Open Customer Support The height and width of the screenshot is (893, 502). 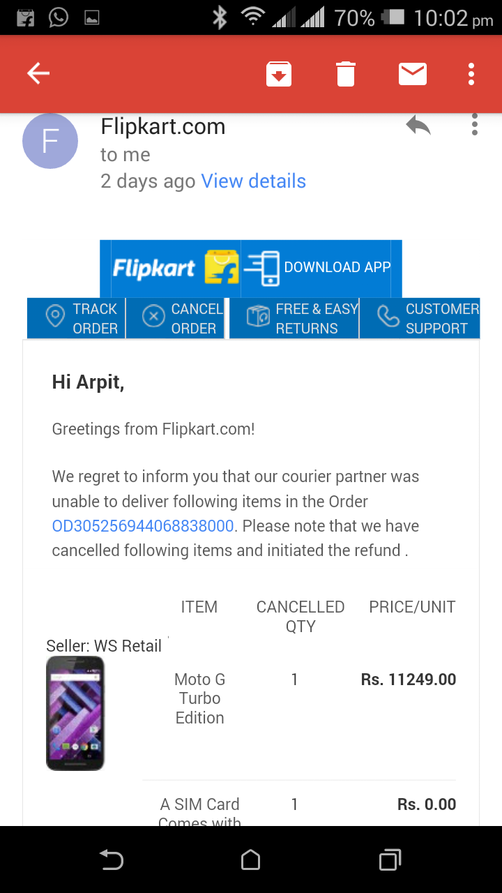(x=420, y=318)
